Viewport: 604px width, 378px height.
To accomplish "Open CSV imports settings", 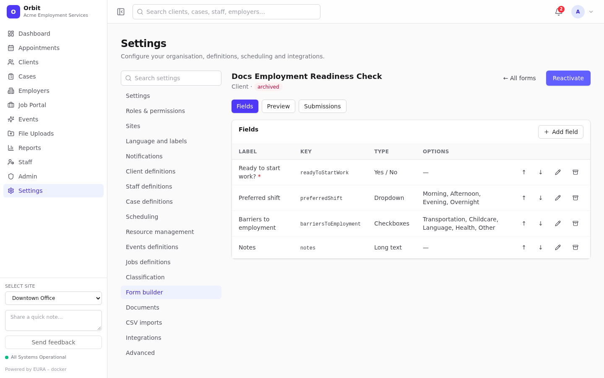I will (x=171, y=323).
